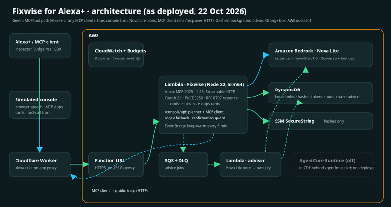Select the Lambda · advisor box

(x=250, y=164)
